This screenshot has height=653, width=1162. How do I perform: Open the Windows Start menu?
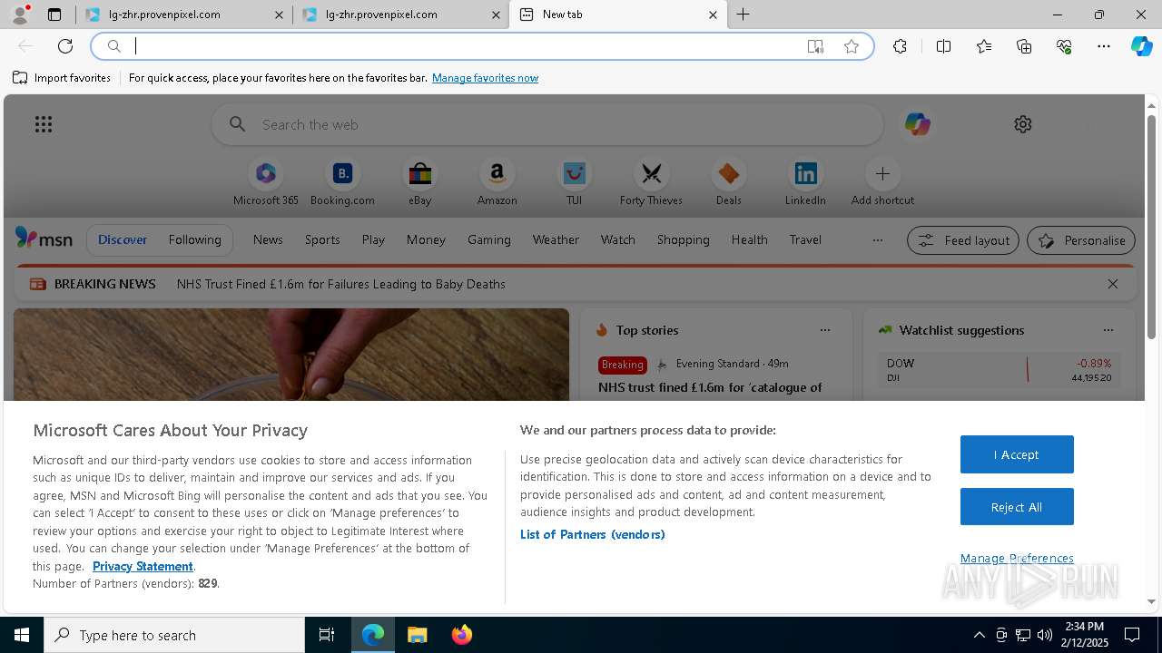(22, 635)
